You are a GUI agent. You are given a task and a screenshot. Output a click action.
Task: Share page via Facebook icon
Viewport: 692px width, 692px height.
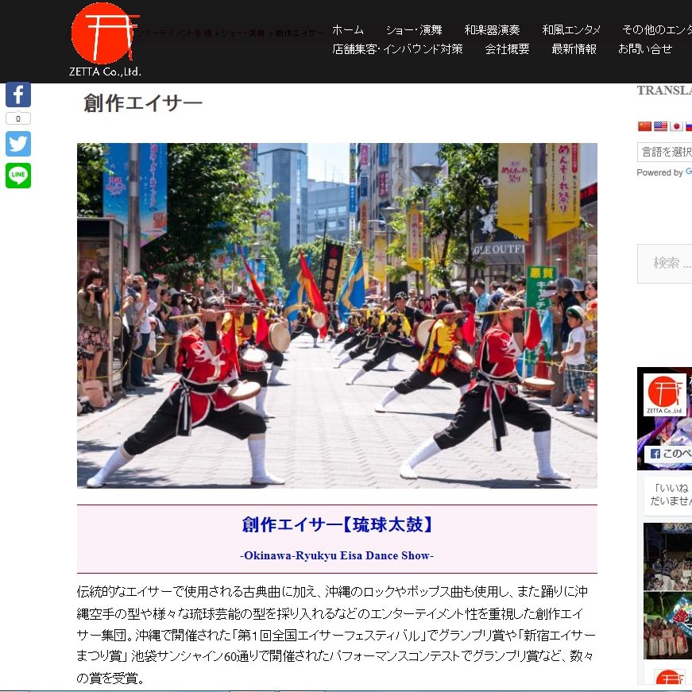click(x=18, y=95)
